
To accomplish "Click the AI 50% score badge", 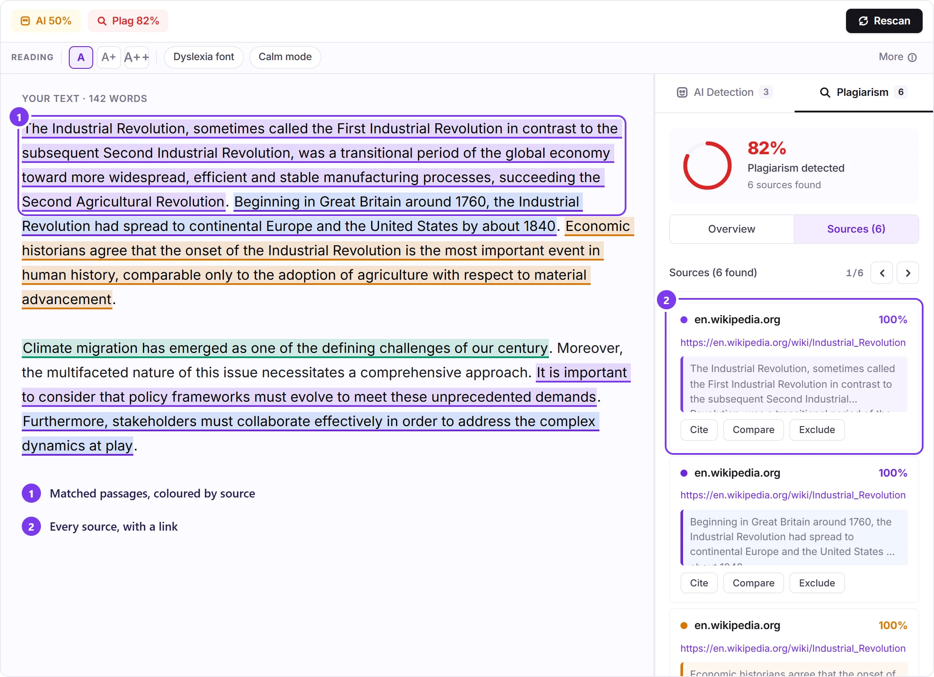I will (x=46, y=21).
